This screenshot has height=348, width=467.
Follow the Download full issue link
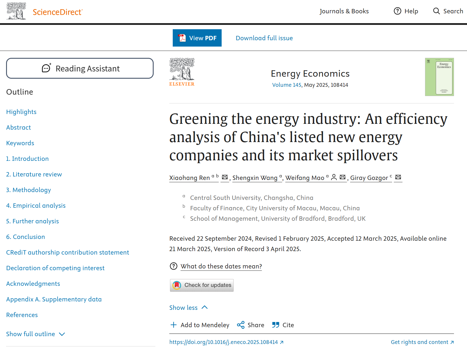click(264, 38)
